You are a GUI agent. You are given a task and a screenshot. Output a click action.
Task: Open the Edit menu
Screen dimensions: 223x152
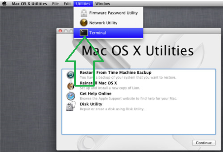pyautogui.click(x=67, y=4)
